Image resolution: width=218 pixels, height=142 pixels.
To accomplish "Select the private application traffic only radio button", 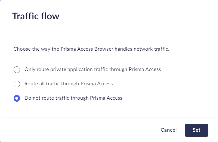I will (x=17, y=70).
